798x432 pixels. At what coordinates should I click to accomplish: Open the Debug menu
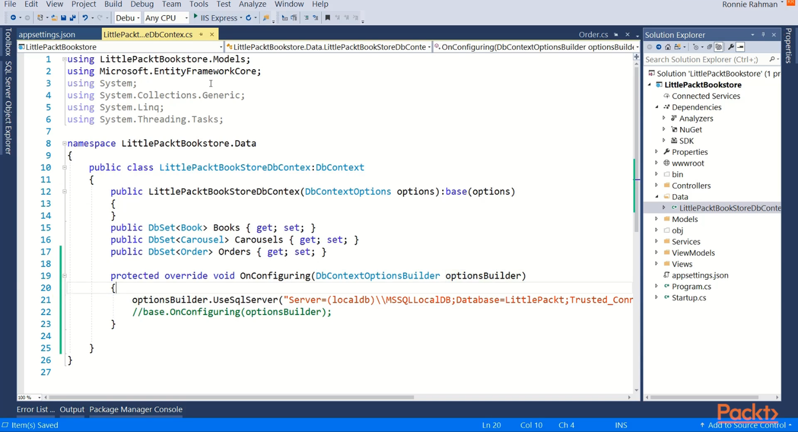pyautogui.click(x=142, y=4)
